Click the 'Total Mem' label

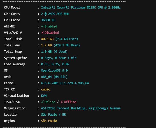[12, 45]
